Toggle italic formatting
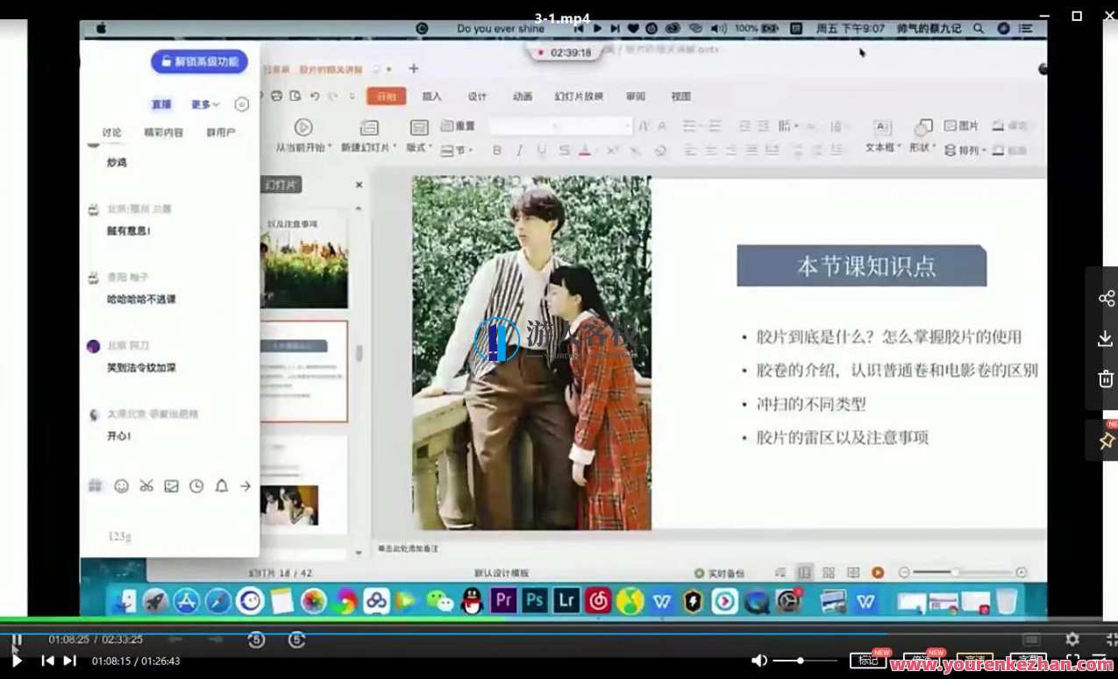Image resolution: width=1118 pixels, height=679 pixels. (520, 151)
